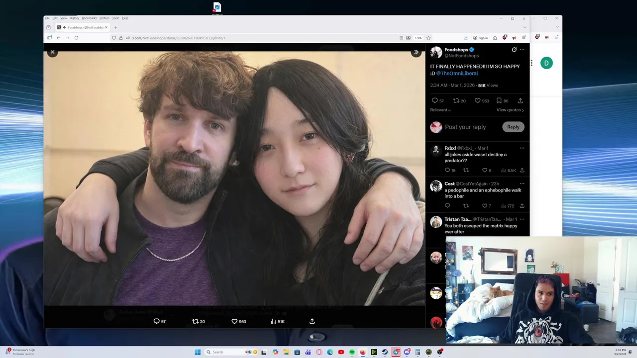The image size is (637, 358).
Task: Open the File menu in the browser
Action: 47,18
